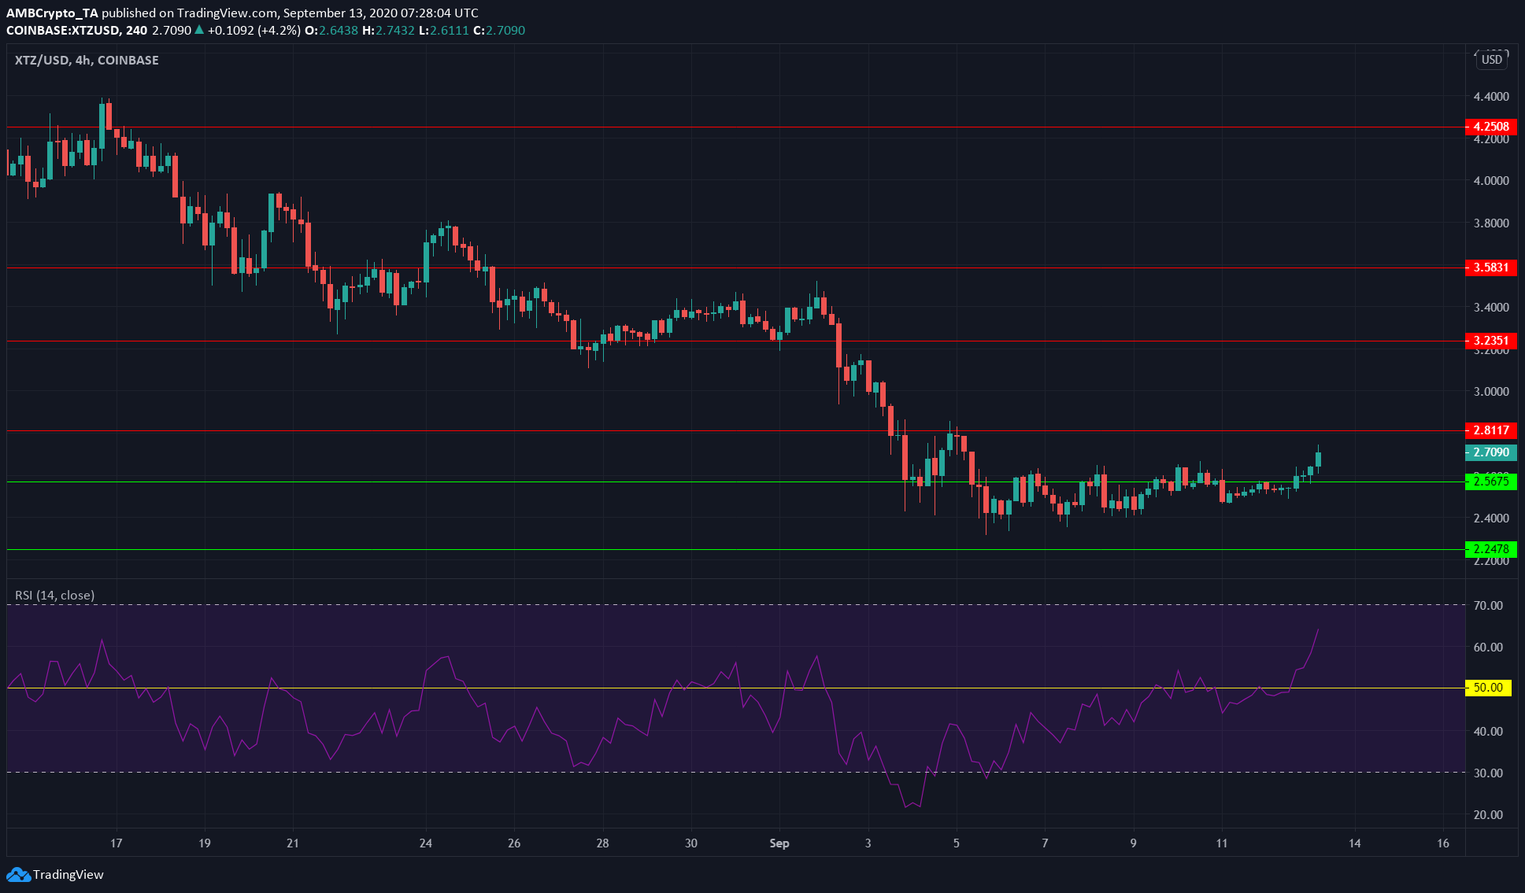Click the 3.5831 red resistance label
1525x893 pixels.
[1491, 268]
